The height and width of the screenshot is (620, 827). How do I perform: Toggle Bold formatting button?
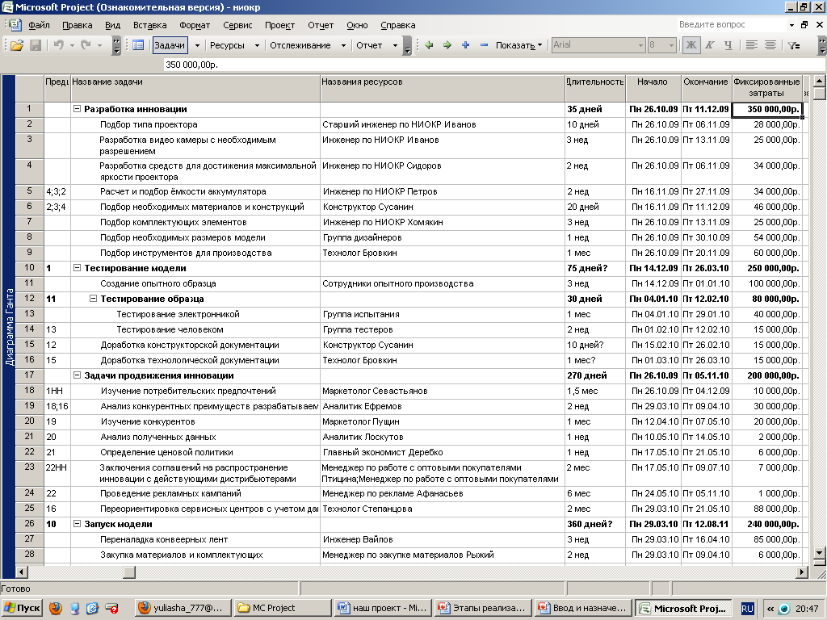pyautogui.click(x=691, y=45)
